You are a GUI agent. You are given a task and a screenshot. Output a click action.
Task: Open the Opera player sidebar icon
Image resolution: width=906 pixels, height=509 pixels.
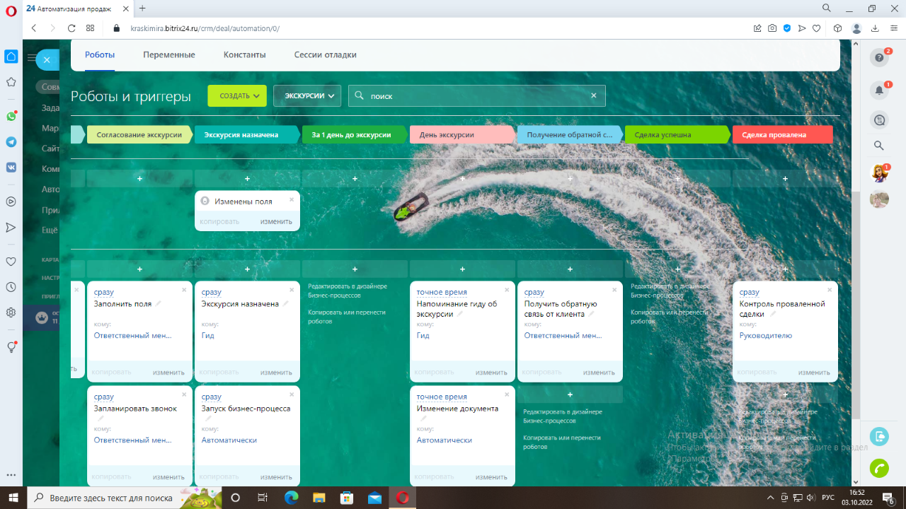coord(11,201)
